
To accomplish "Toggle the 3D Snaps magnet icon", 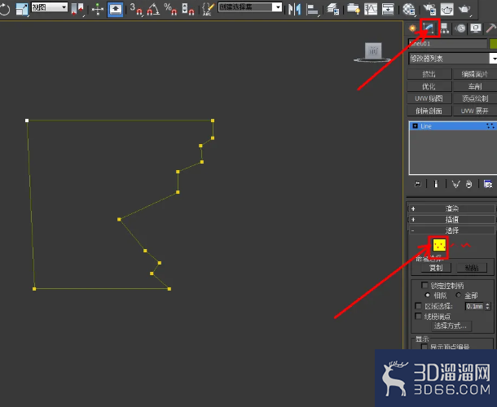I will pos(136,9).
